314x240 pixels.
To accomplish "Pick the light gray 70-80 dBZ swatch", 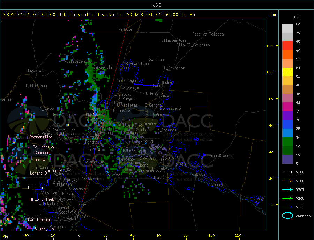I will 287,29.
